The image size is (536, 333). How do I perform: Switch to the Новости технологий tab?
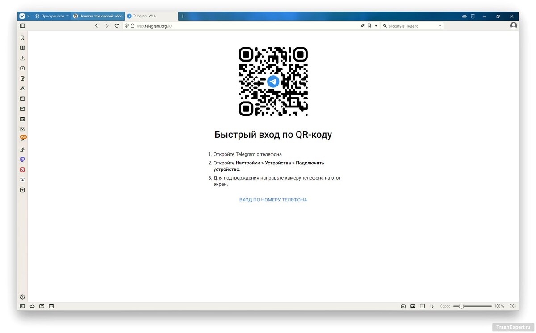point(98,16)
